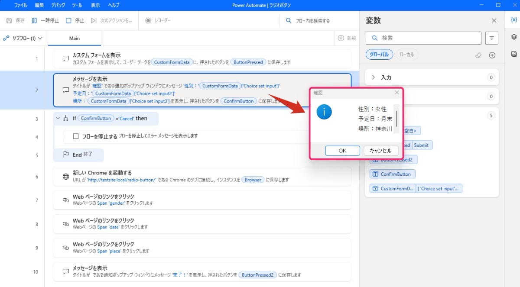Stop the flow with 停止 button
The width and height of the screenshot is (520, 287).
pos(75,20)
